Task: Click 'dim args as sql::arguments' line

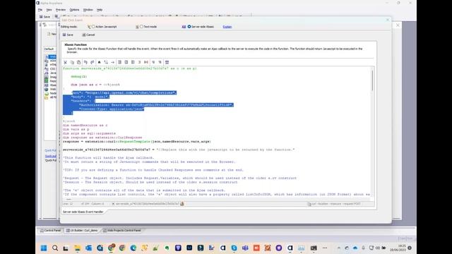Action: pos(89,133)
